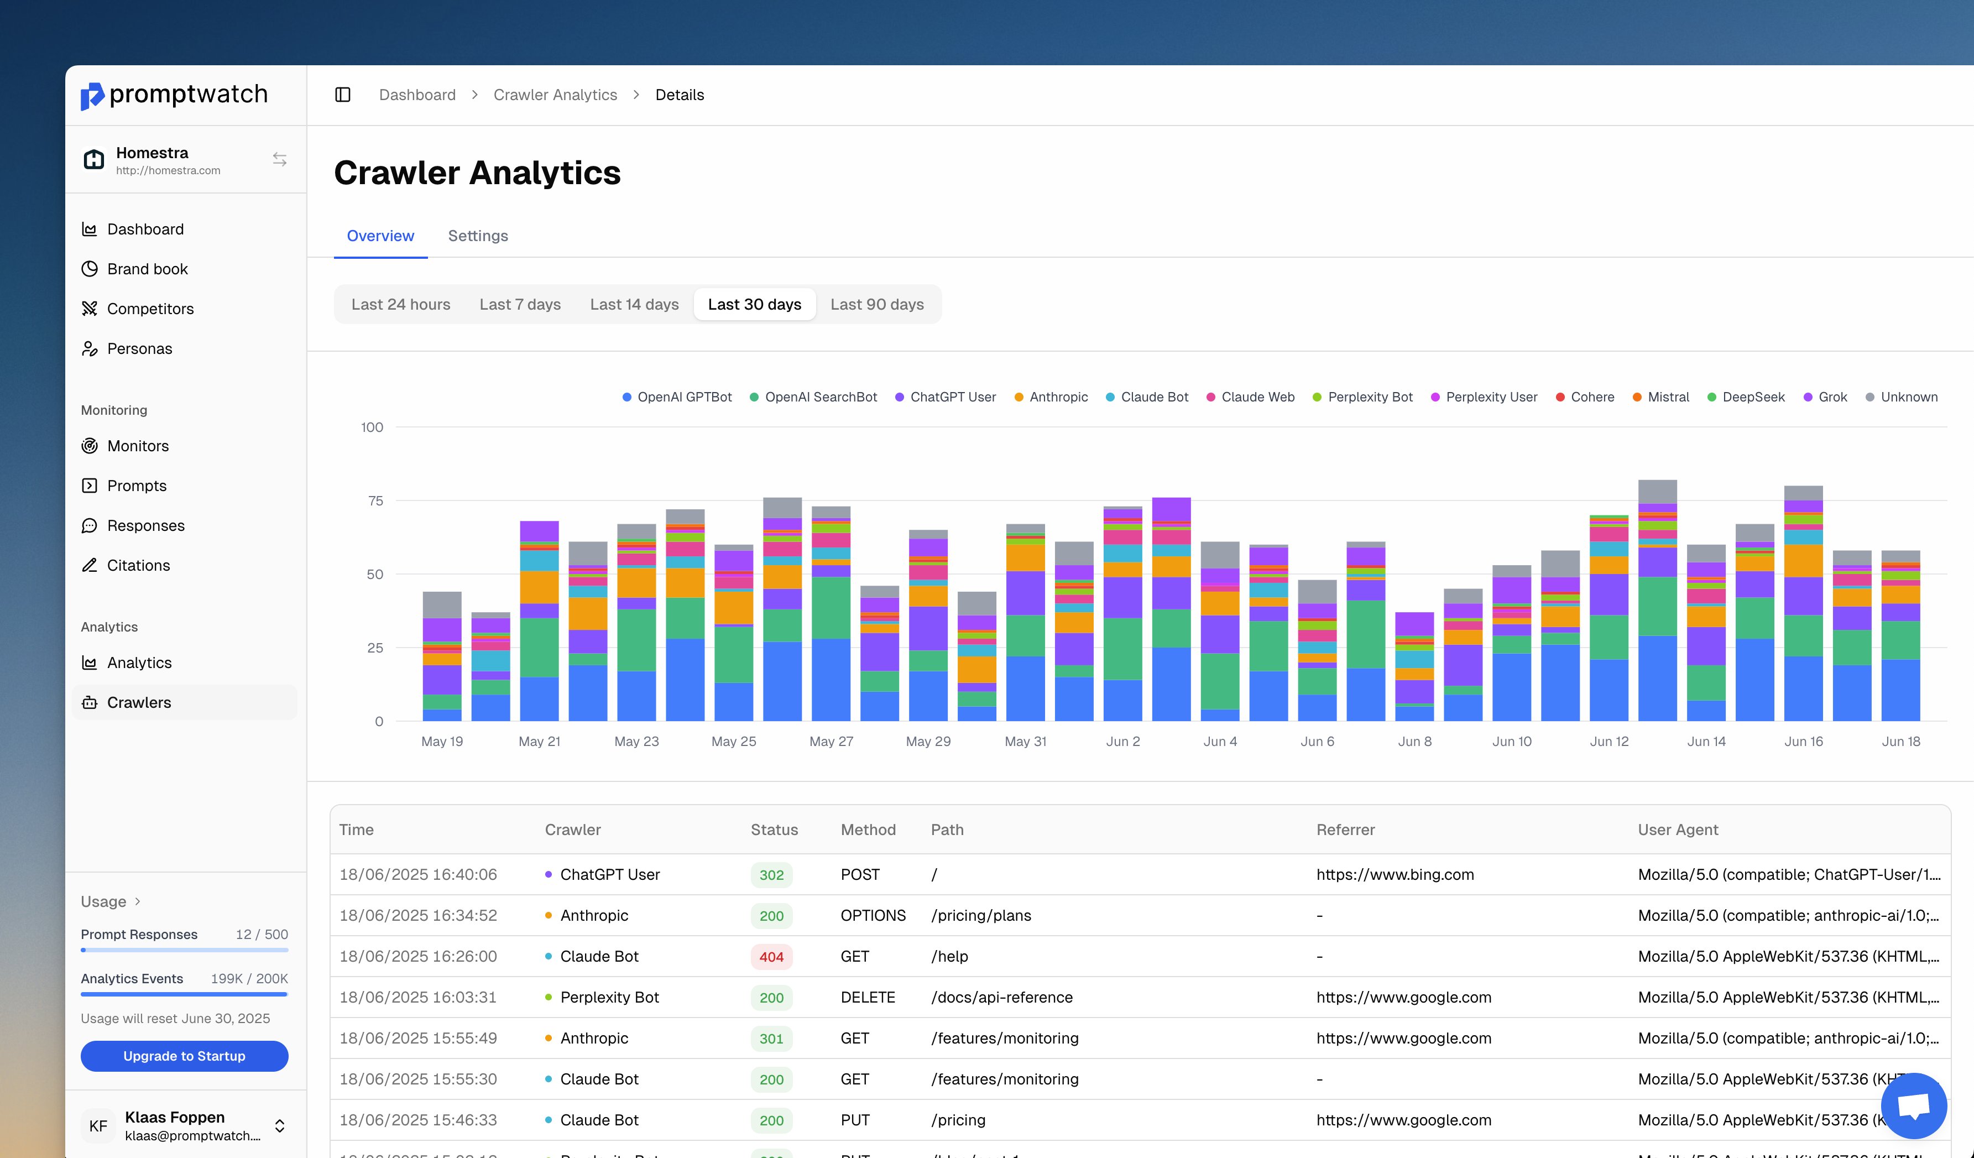The height and width of the screenshot is (1158, 1974).
Task: Toggle Cohere legend series
Action: (1585, 397)
